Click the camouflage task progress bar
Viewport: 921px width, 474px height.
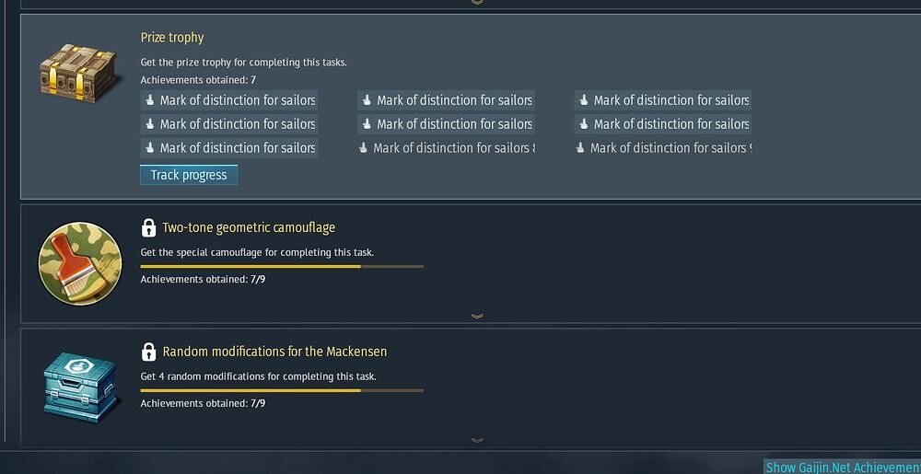(x=282, y=266)
